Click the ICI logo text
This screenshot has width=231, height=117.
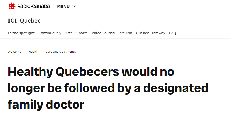[12, 21]
